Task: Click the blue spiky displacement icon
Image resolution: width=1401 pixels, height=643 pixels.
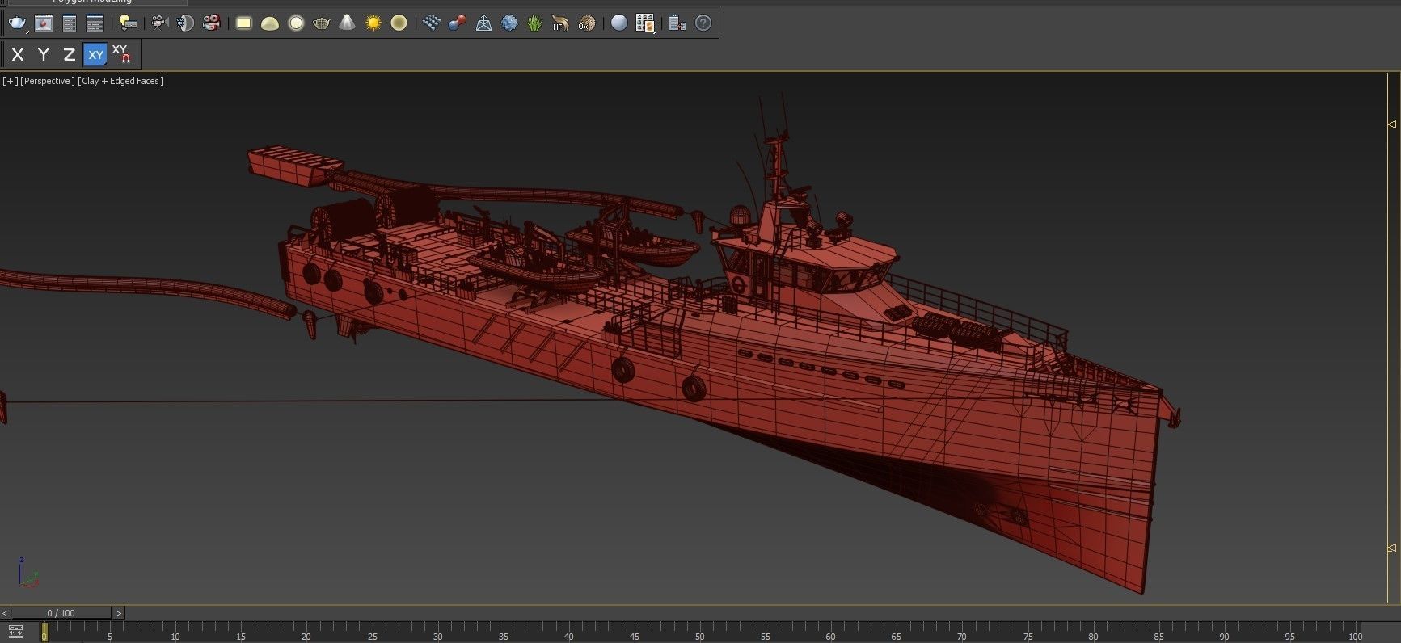Action: [x=509, y=23]
